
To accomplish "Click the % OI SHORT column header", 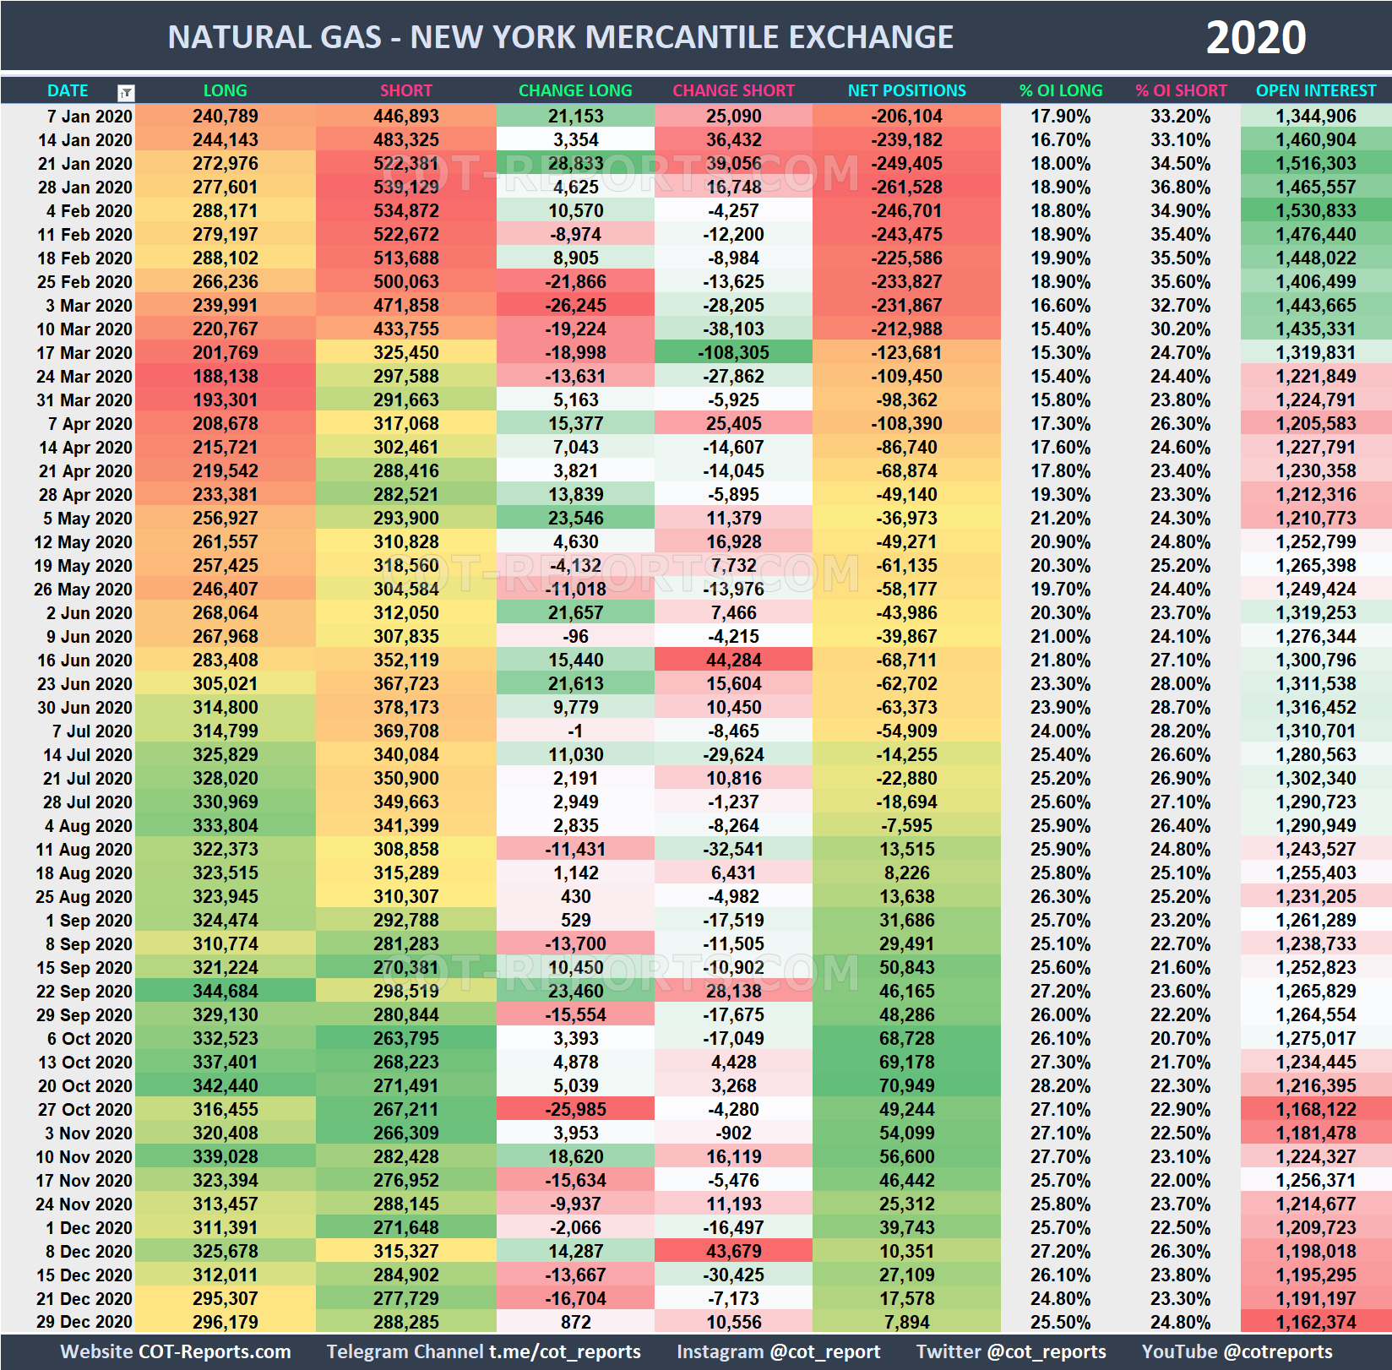I will pos(1181,90).
